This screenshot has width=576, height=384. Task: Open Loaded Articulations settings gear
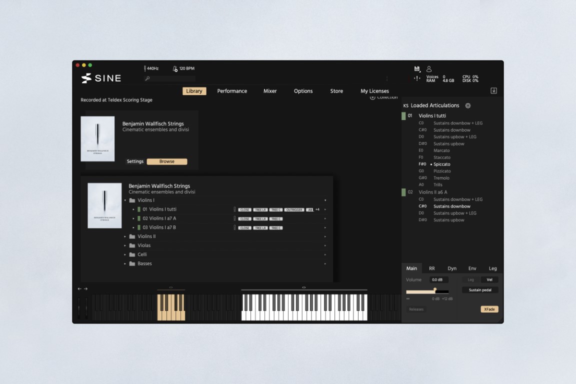(468, 105)
